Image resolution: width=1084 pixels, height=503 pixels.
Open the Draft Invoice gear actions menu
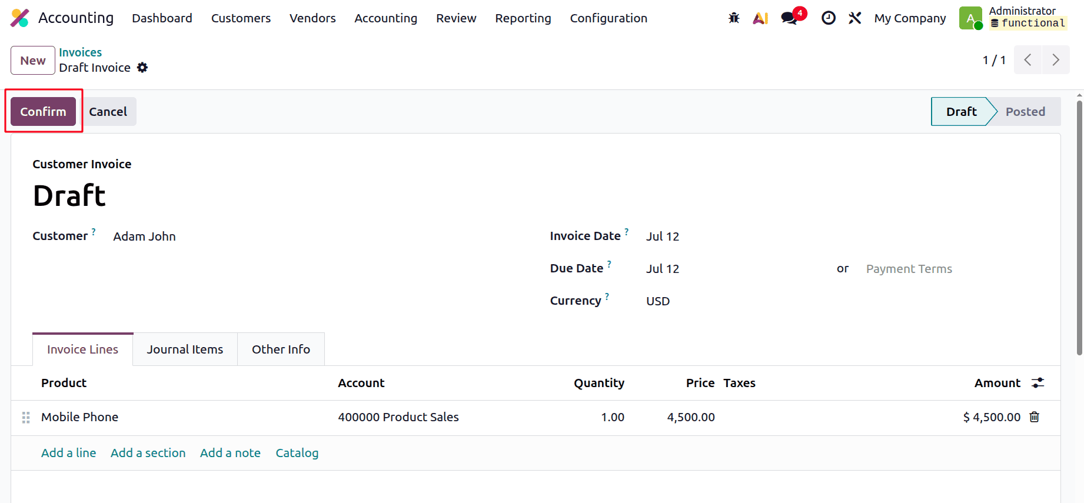coord(142,68)
